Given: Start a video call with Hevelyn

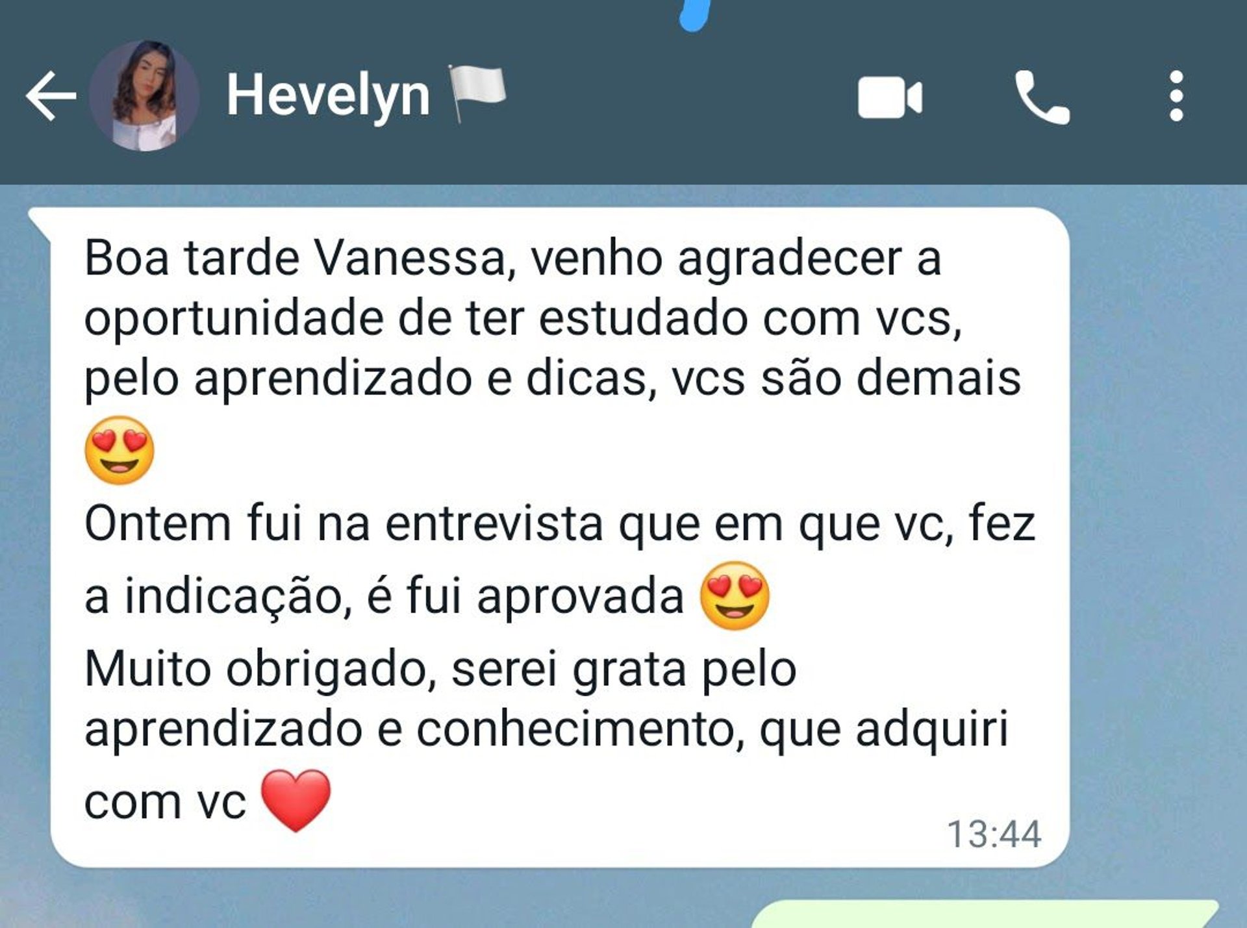Looking at the screenshot, I should click(x=890, y=97).
